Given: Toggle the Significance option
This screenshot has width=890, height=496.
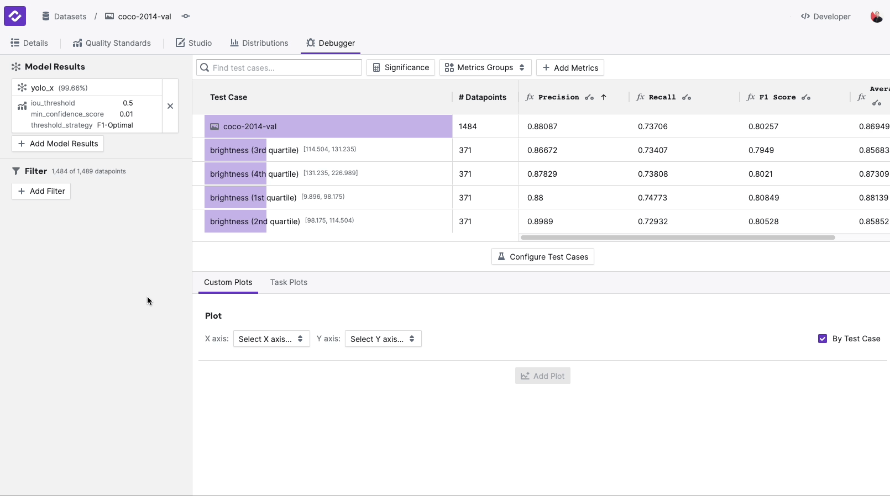Looking at the screenshot, I should (x=401, y=67).
